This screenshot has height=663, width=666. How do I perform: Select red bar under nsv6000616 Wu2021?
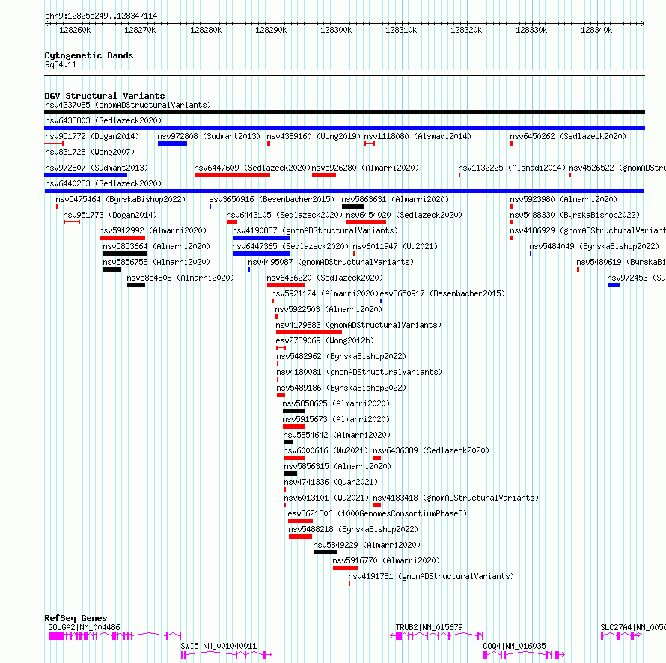tap(294, 458)
